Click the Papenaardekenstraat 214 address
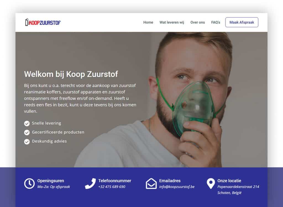The width and height of the screenshot is (283, 207). point(238,187)
